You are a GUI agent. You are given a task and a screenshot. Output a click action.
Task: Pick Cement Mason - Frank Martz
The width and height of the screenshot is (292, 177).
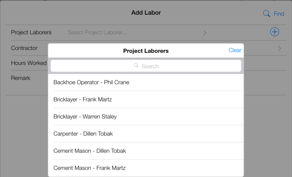[89, 168]
